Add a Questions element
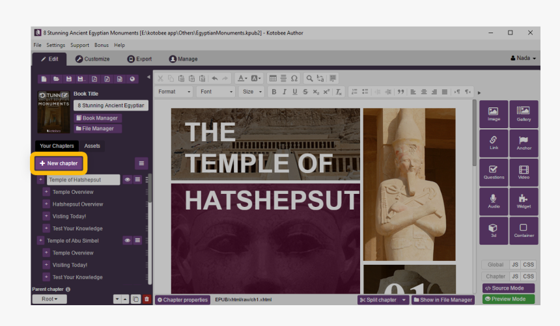 tap(494, 173)
